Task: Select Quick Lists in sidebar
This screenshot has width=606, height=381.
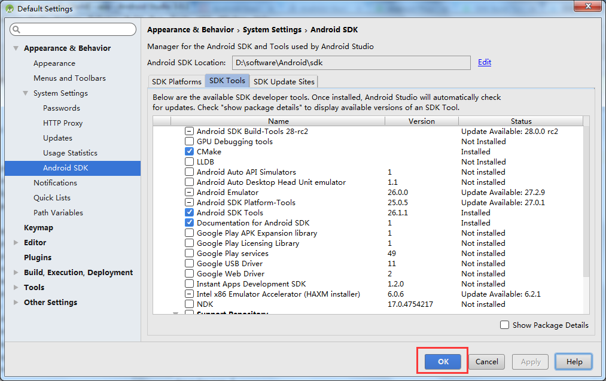Action: click(x=52, y=198)
